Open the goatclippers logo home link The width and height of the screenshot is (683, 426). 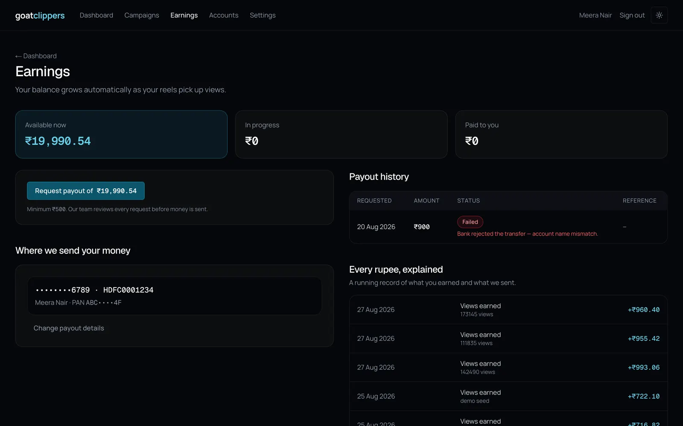click(x=40, y=15)
